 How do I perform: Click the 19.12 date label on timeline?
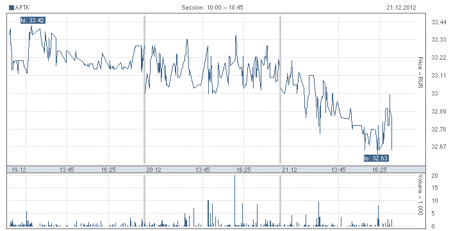point(19,169)
